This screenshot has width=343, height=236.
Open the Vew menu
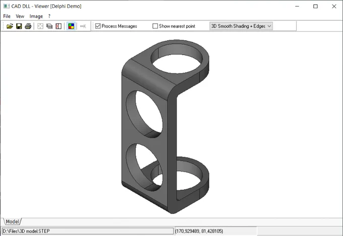tap(20, 16)
